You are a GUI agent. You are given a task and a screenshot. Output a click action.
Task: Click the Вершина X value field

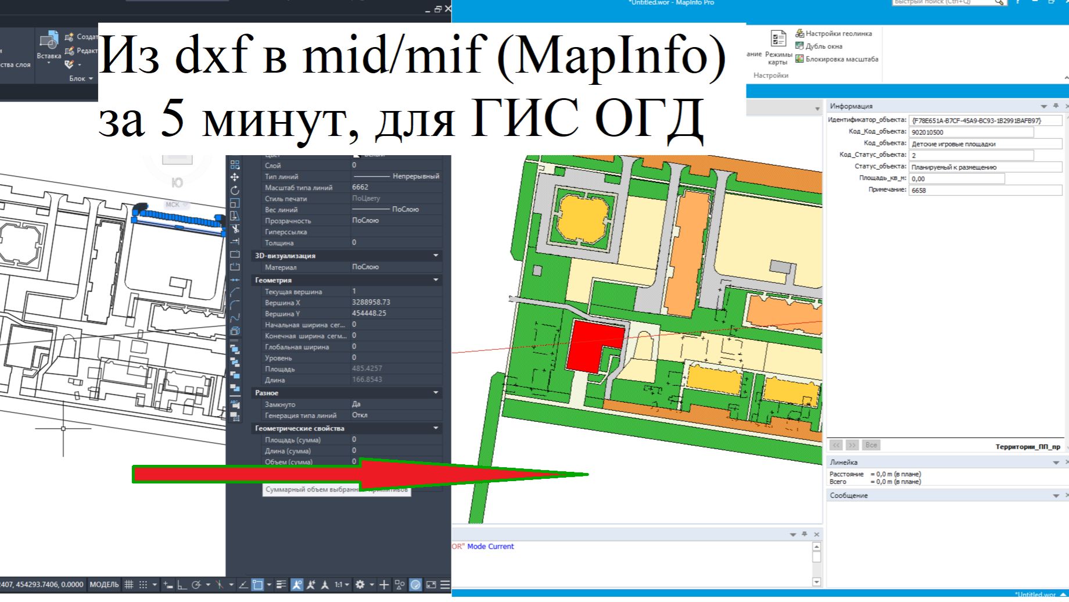point(396,302)
